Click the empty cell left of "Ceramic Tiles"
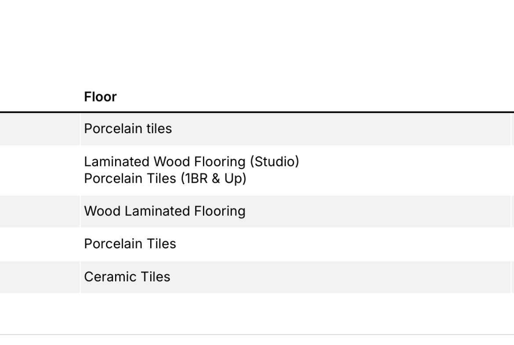Screen dimensions: 514x345 40,277
